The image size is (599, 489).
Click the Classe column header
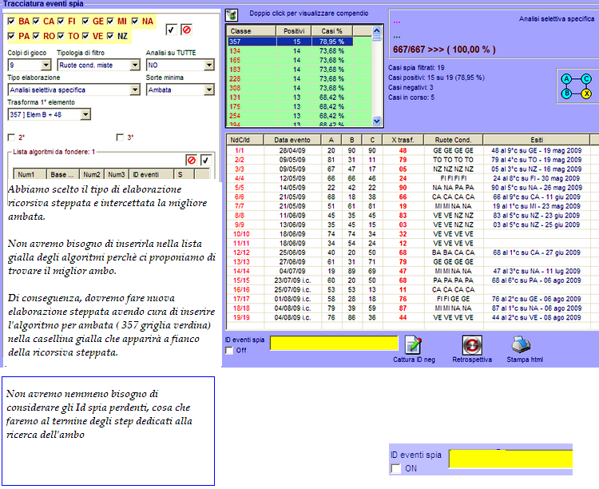[x=251, y=30]
